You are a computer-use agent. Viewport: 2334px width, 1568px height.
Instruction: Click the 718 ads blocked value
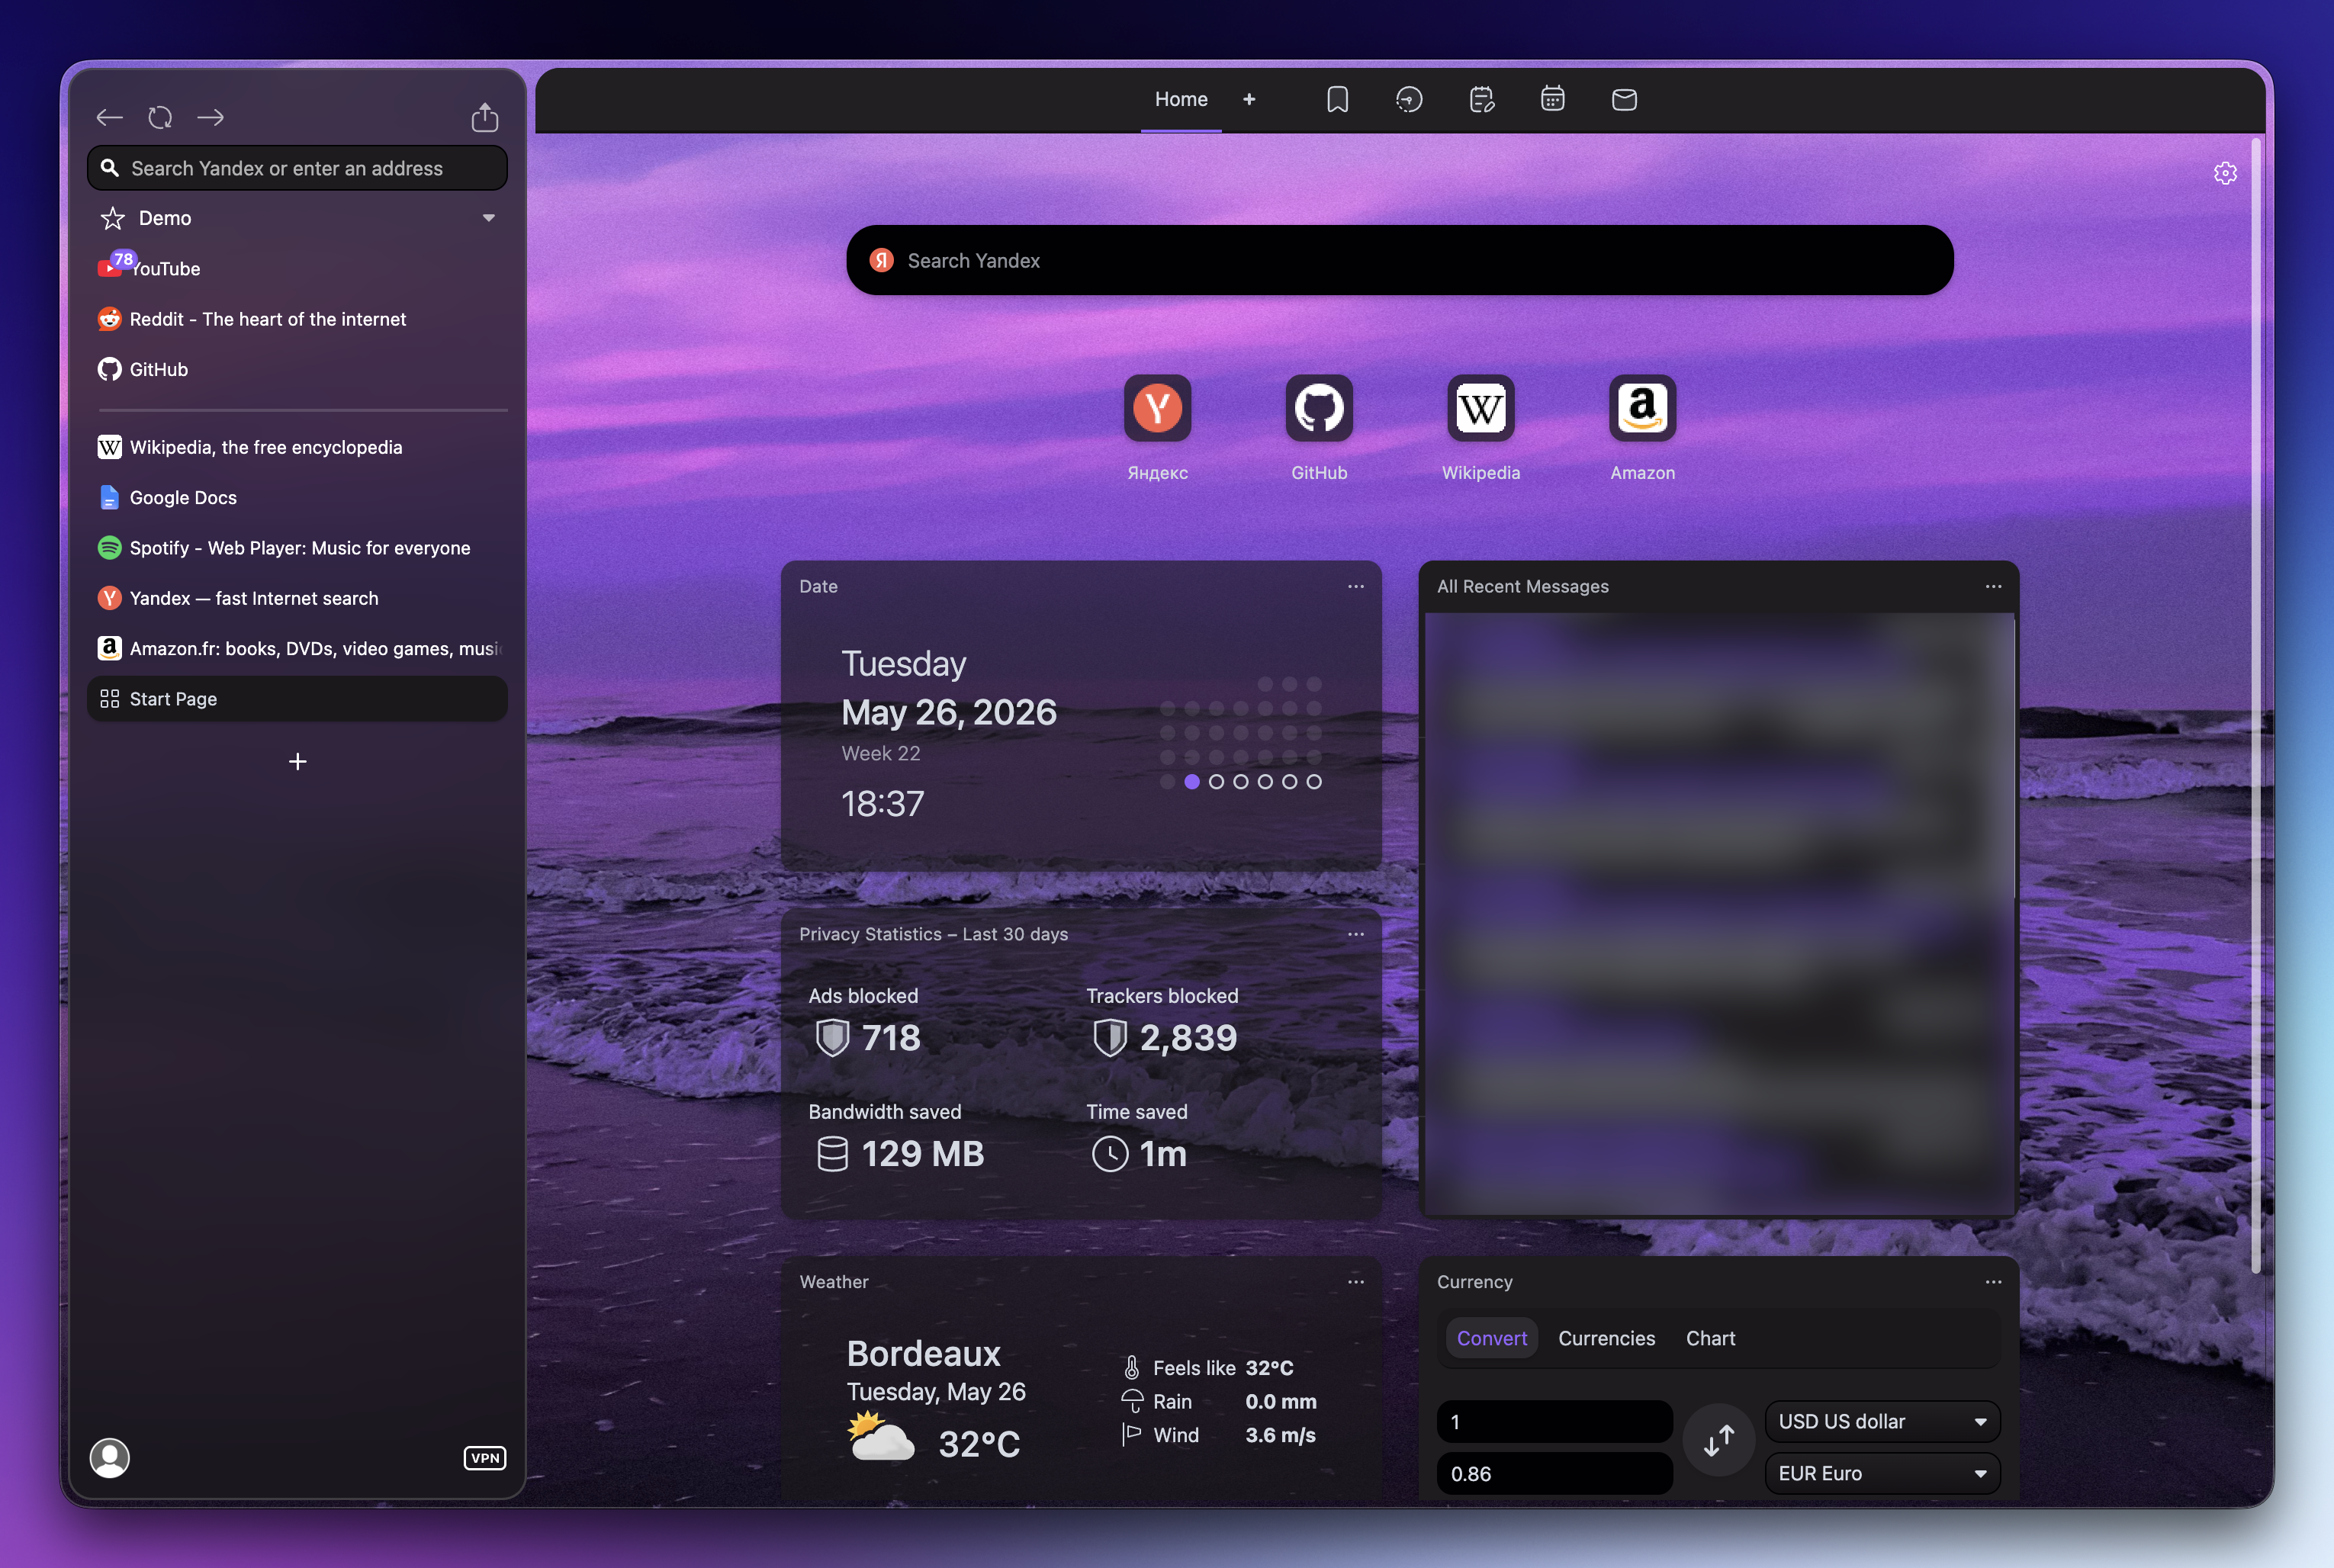tap(890, 1038)
